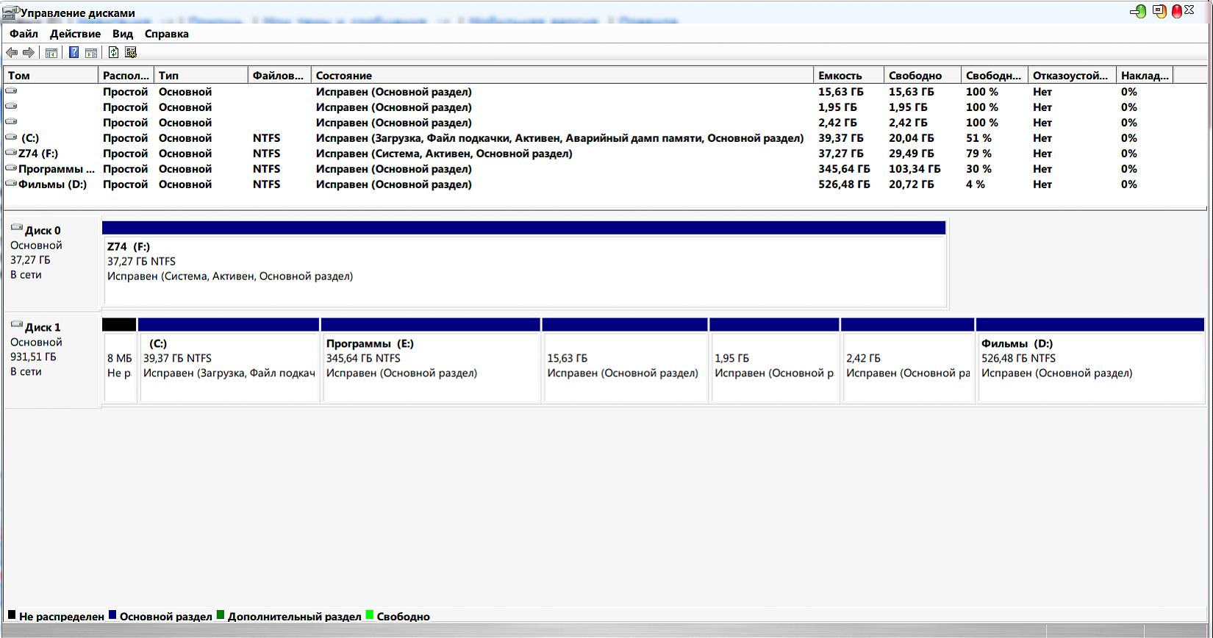This screenshot has height=638, width=1213.
Task: Refresh the disk list with the green arrows icon
Action: click(113, 52)
